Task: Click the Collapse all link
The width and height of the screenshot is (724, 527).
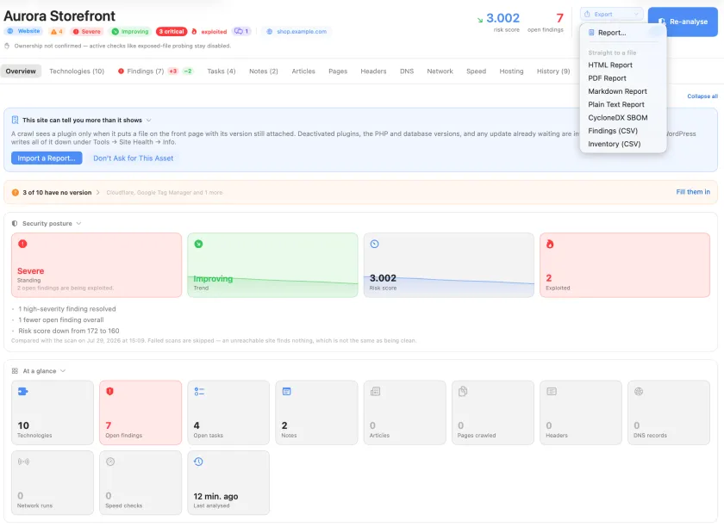Action: pyautogui.click(x=702, y=96)
